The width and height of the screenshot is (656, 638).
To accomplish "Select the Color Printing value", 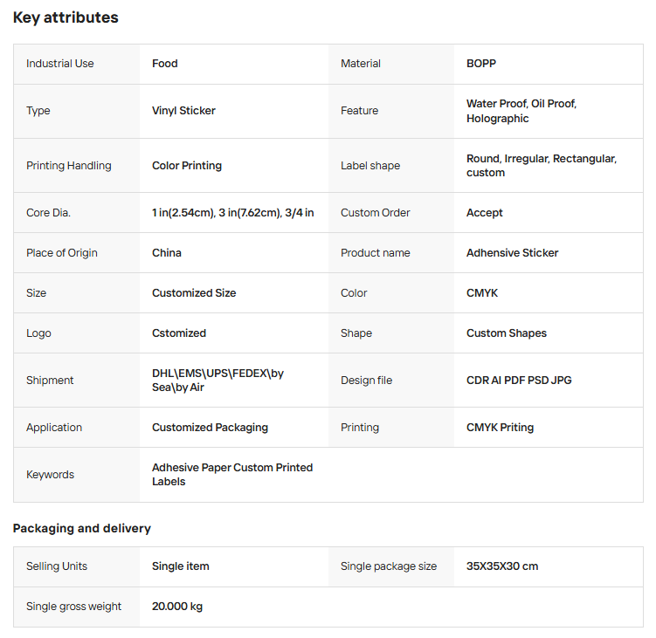I will tap(187, 166).
